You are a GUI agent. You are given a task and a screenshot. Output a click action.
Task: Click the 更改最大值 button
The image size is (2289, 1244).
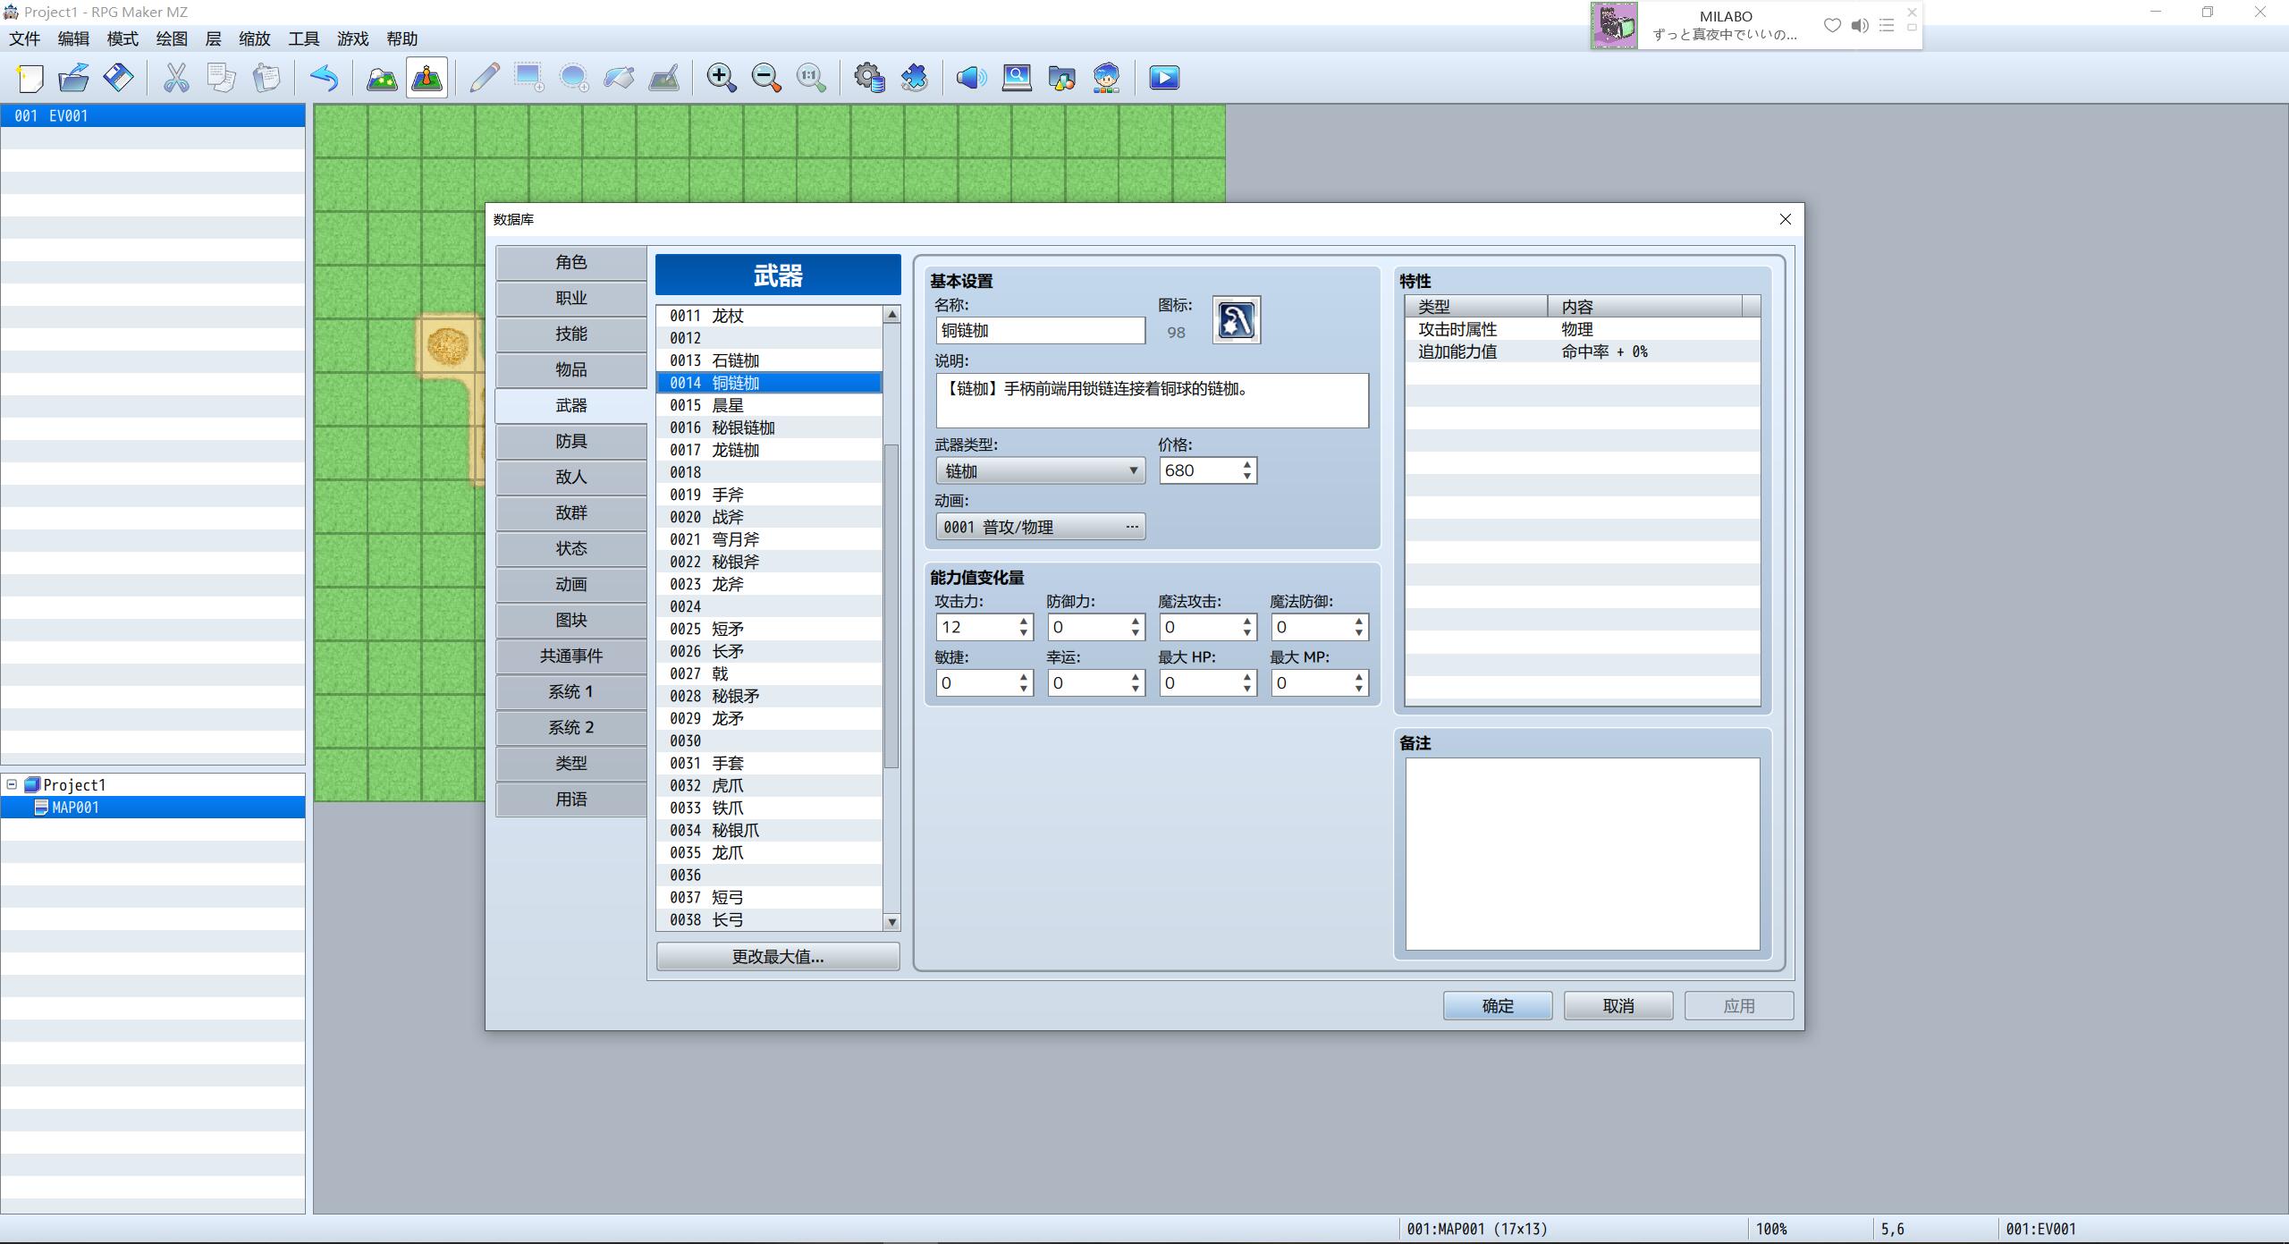tap(778, 956)
